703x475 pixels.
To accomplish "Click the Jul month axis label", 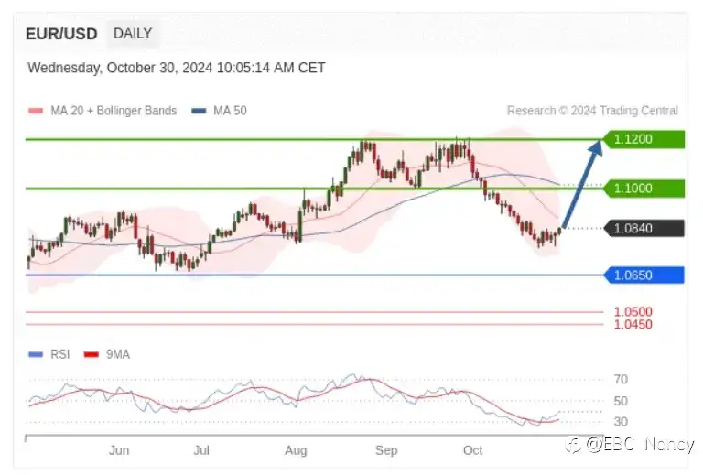I will pos(201,450).
